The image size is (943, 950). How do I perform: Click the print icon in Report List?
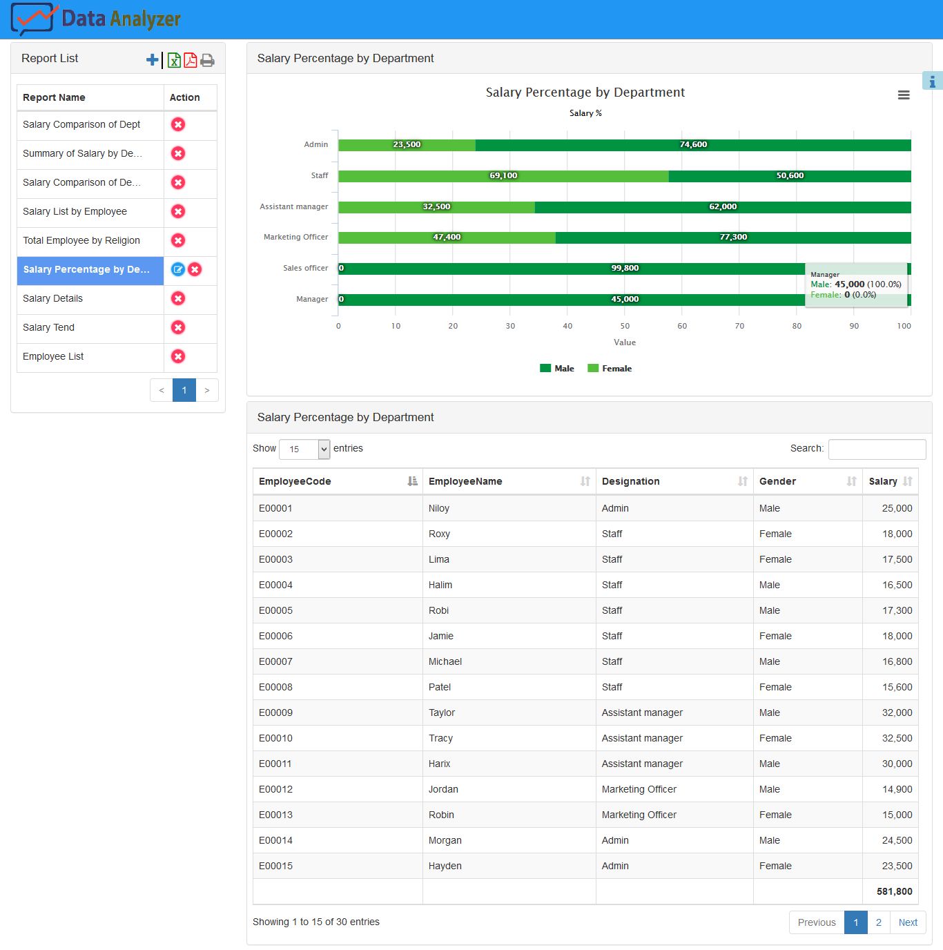tap(207, 60)
